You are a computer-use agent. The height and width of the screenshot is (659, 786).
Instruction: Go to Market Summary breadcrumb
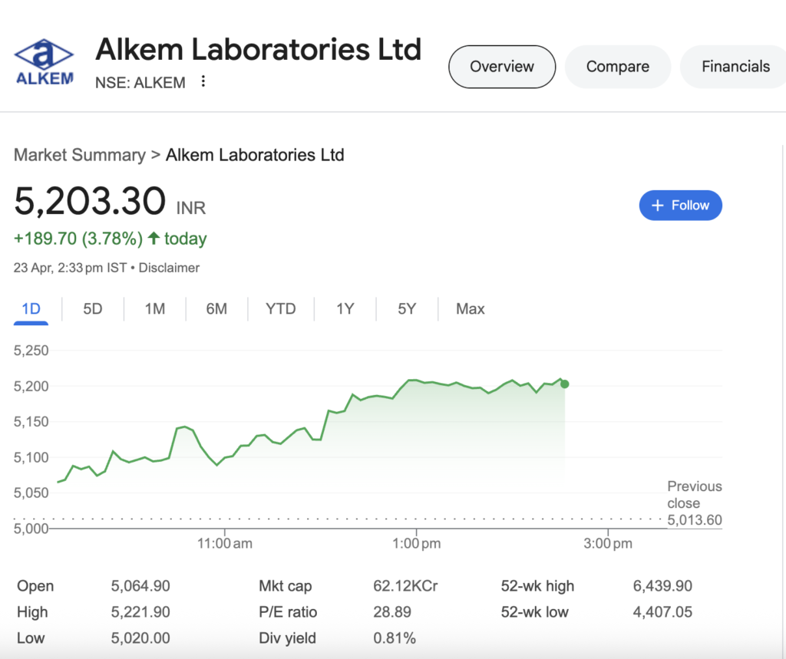(x=80, y=155)
